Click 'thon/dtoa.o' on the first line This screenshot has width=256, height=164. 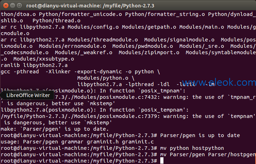click(18, 14)
